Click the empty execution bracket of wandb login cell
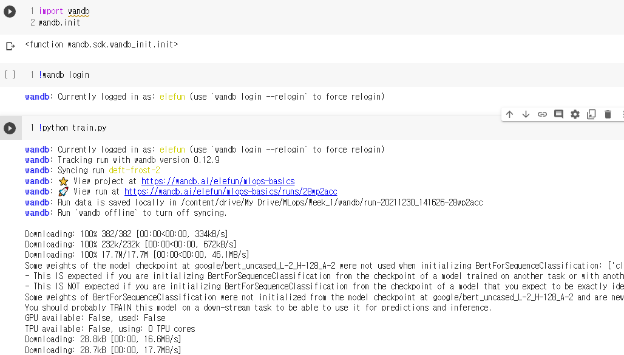Image resolution: width=624 pixels, height=355 pixels. (10, 75)
